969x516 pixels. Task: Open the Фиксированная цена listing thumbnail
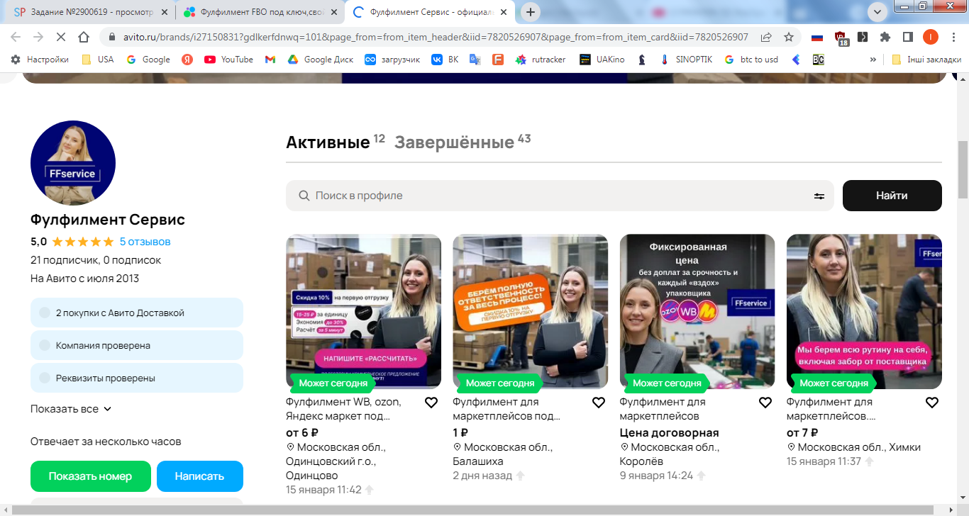tap(697, 311)
